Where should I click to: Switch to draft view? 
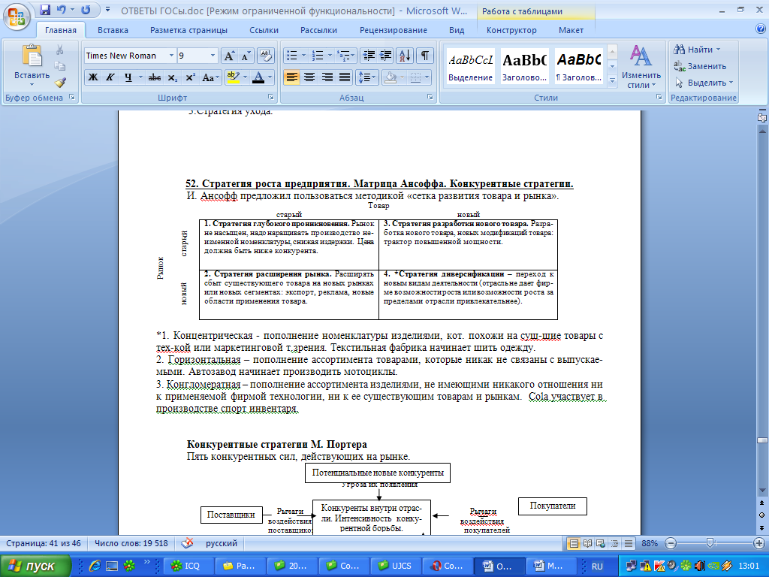(628, 543)
